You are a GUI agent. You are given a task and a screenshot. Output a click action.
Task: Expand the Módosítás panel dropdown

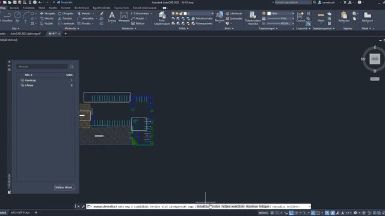(x=72, y=28)
